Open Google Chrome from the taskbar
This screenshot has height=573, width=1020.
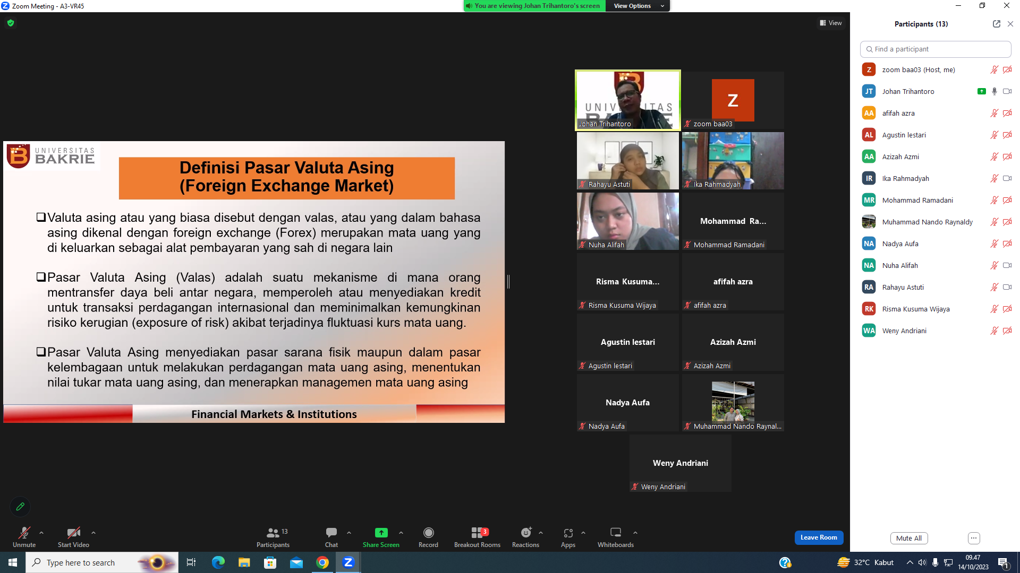(322, 562)
